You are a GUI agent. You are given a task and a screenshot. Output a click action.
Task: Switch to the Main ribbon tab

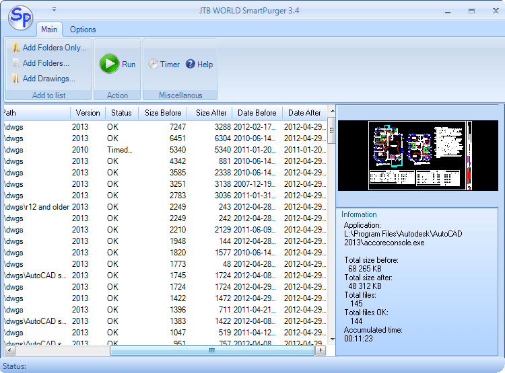click(x=49, y=30)
